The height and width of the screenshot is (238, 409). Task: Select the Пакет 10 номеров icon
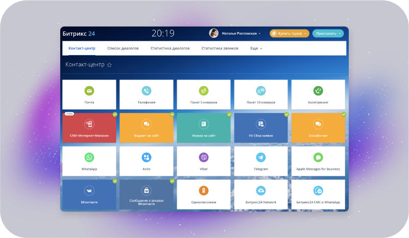[x=261, y=91]
